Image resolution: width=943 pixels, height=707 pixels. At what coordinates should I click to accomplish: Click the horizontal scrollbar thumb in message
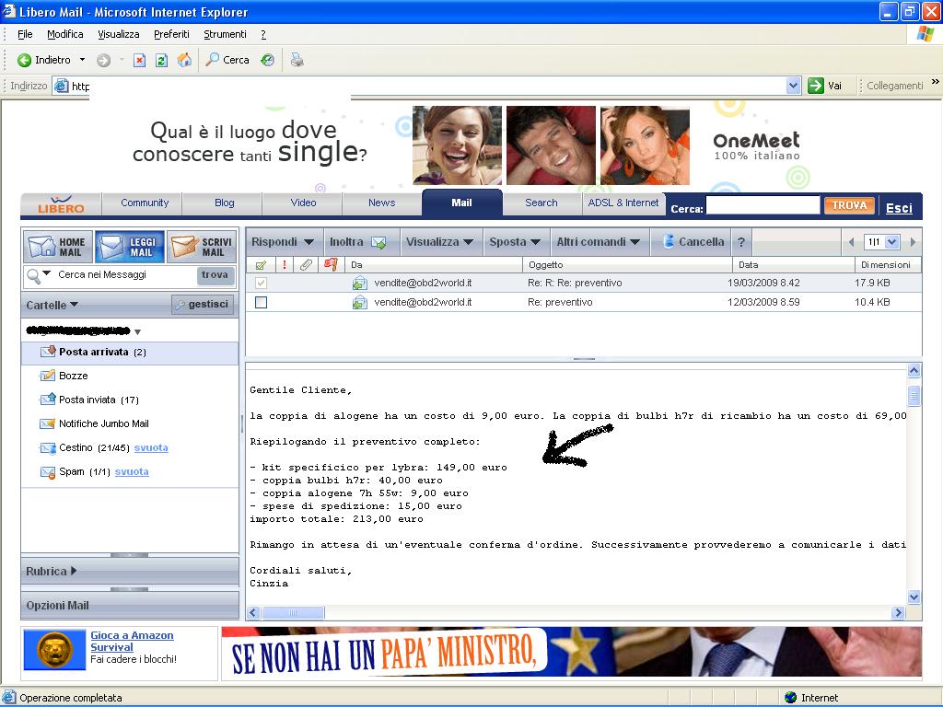coord(293,612)
